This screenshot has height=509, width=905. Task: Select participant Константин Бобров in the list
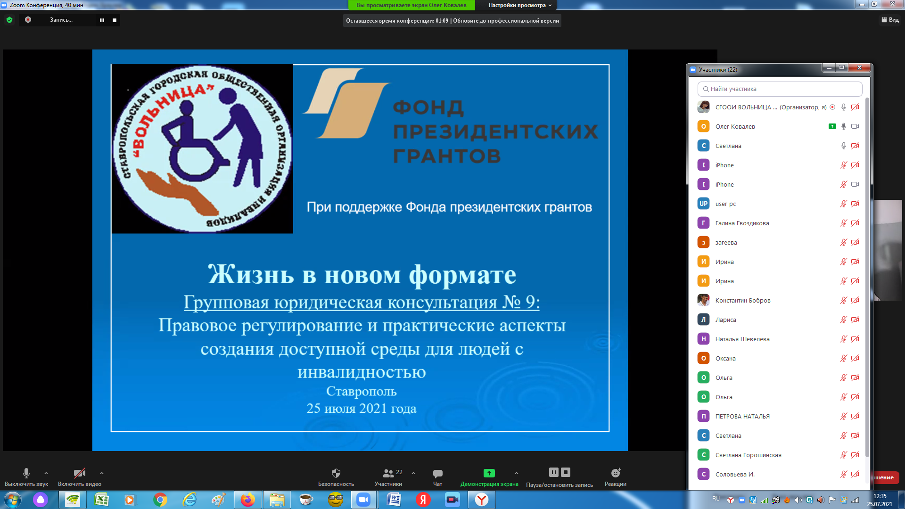click(743, 300)
